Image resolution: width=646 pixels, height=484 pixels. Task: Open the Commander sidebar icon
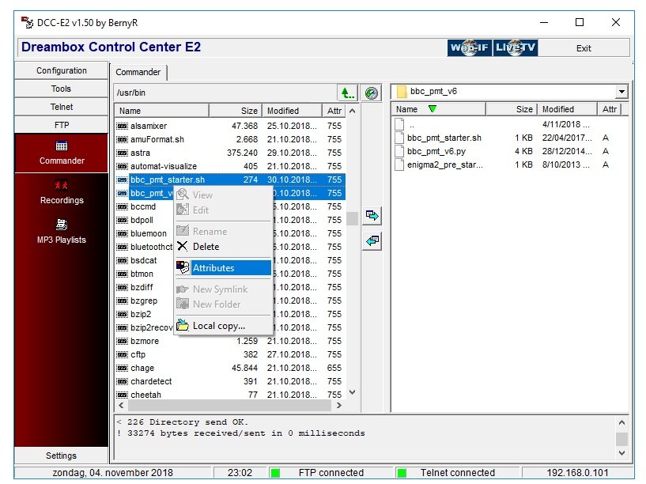(62, 146)
